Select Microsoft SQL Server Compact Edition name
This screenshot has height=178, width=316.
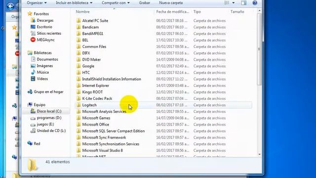(x=113, y=131)
